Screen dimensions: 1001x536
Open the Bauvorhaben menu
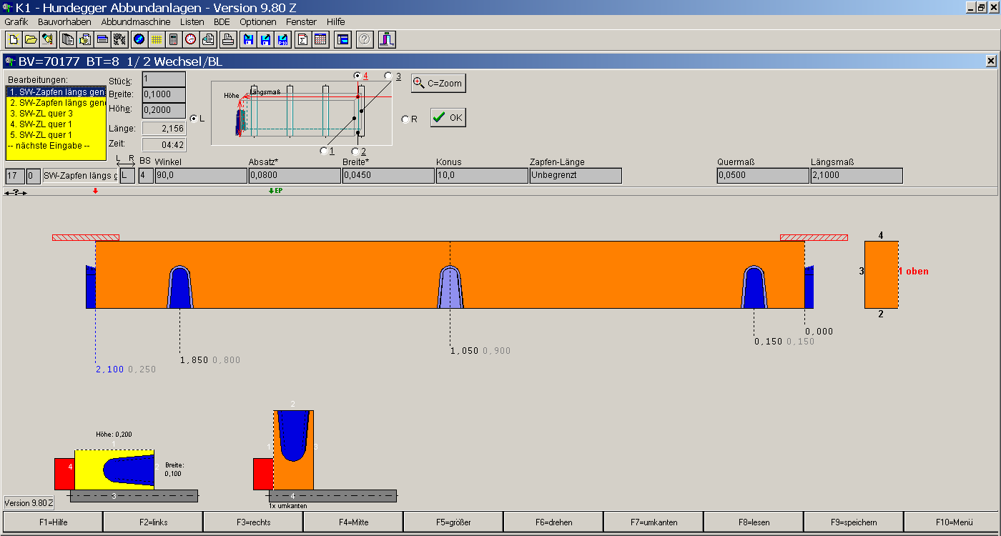tap(64, 21)
